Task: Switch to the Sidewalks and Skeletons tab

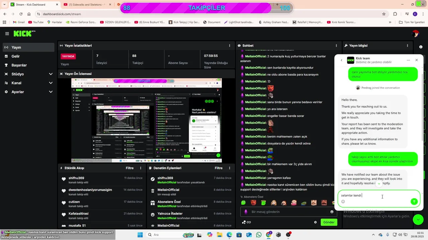Action: pyautogui.click(x=87, y=5)
